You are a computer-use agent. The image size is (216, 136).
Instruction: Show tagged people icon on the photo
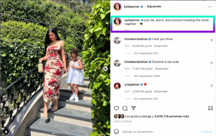6,132
